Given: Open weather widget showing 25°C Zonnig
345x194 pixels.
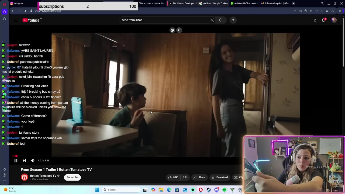Looking at the screenshot, I should coord(10,190).
